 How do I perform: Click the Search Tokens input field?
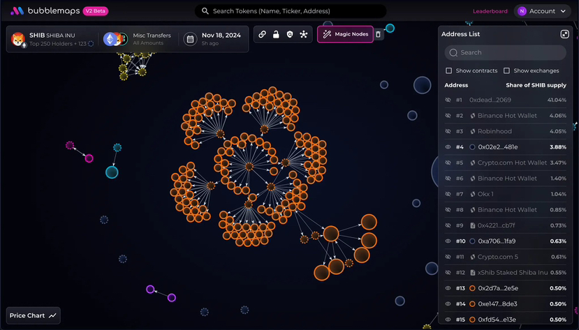coord(291,11)
